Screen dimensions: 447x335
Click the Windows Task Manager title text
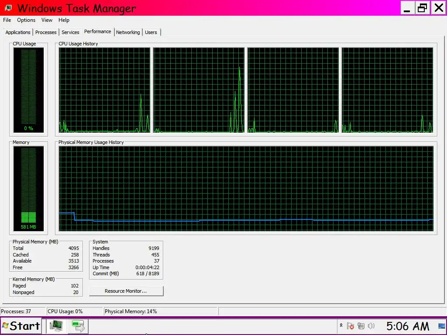76,8
